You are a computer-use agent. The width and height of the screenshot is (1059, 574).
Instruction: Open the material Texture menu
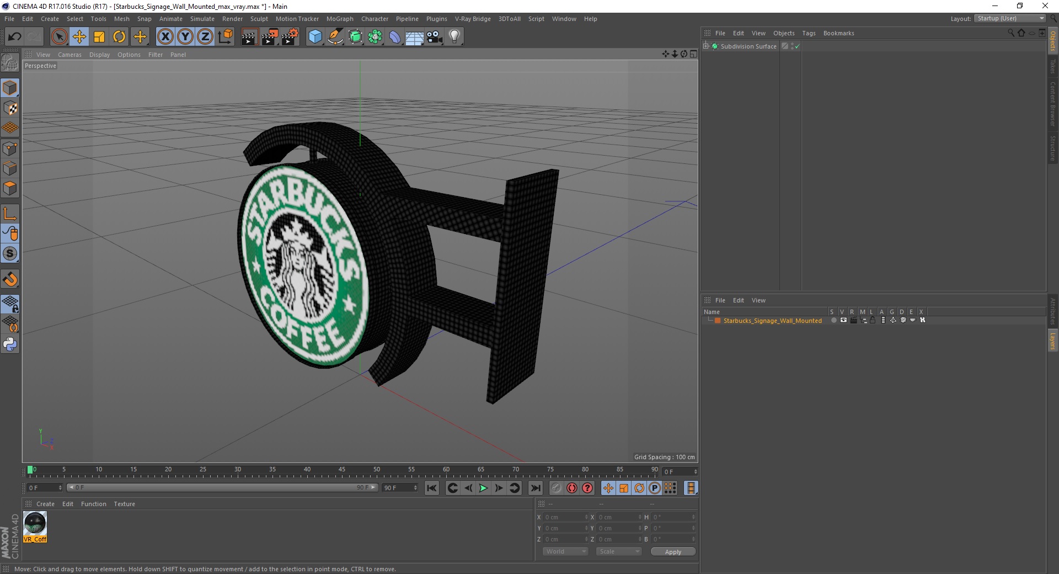pos(124,504)
